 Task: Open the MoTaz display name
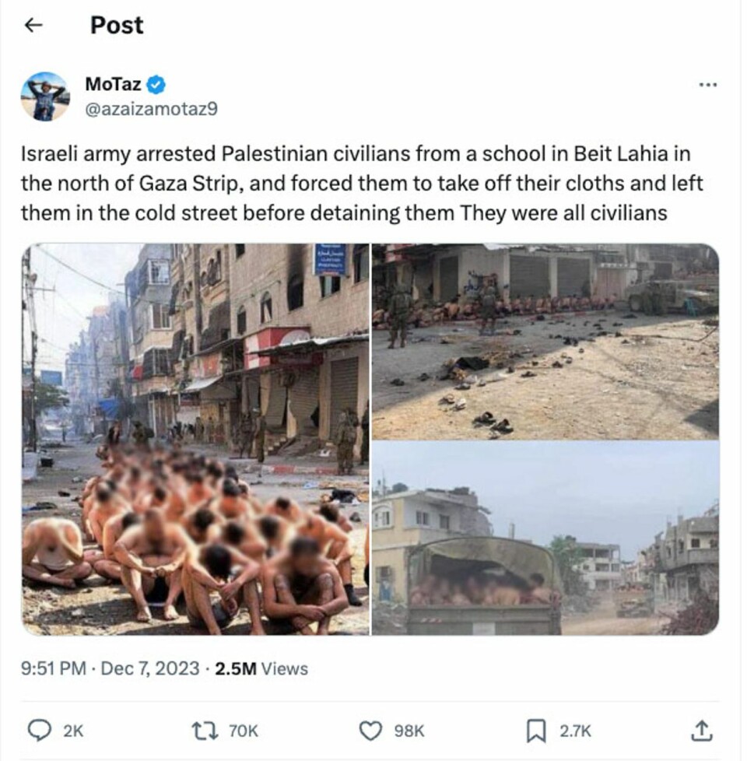[x=113, y=85]
